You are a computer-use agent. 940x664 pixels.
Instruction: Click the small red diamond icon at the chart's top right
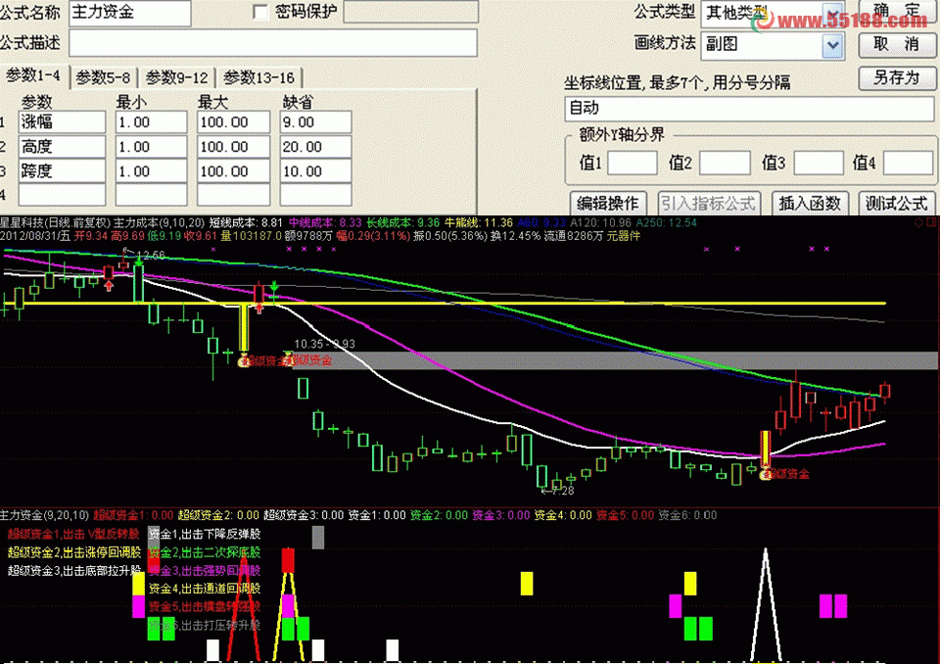[x=918, y=222]
